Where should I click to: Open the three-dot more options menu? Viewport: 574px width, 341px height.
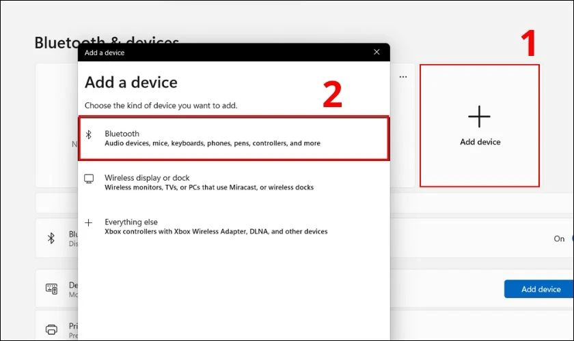click(403, 77)
